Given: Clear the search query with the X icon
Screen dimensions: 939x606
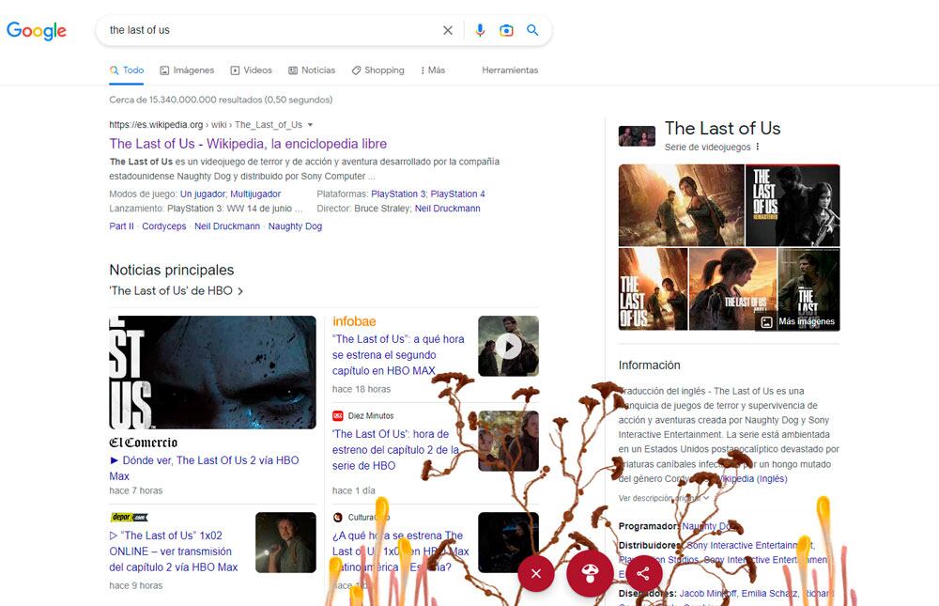Looking at the screenshot, I should tap(448, 30).
